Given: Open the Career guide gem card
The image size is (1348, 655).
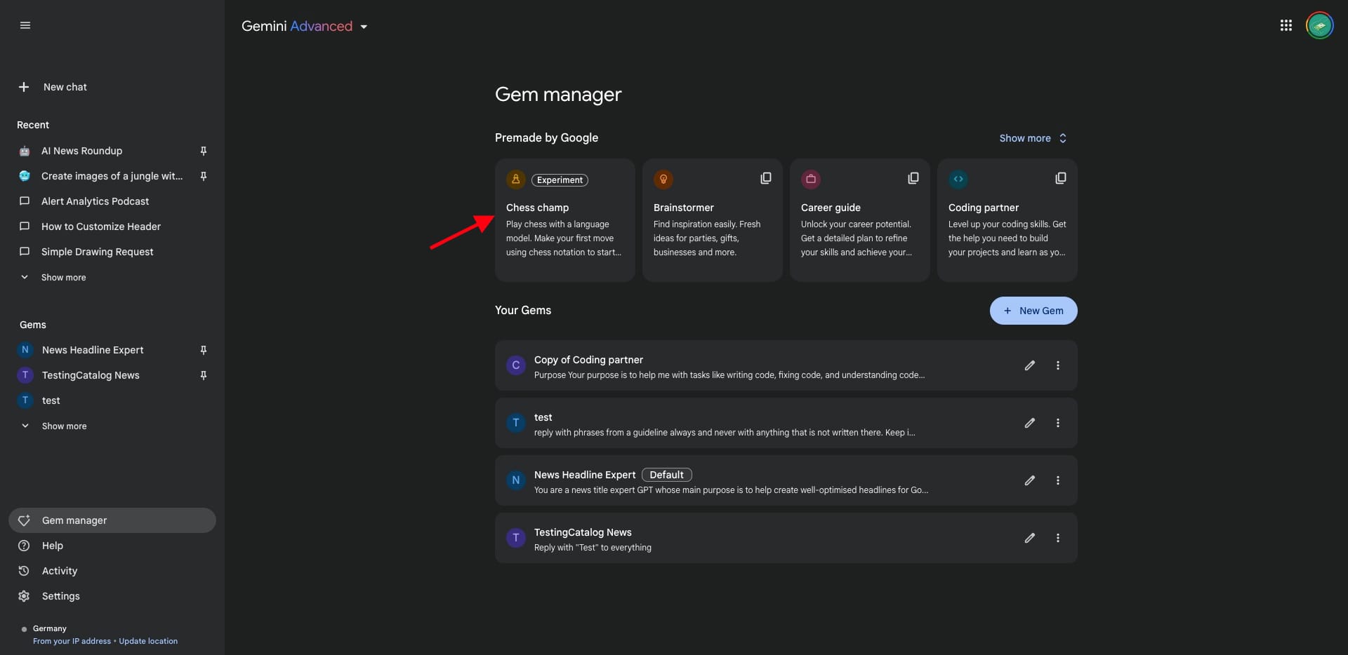Looking at the screenshot, I should pos(860,220).
